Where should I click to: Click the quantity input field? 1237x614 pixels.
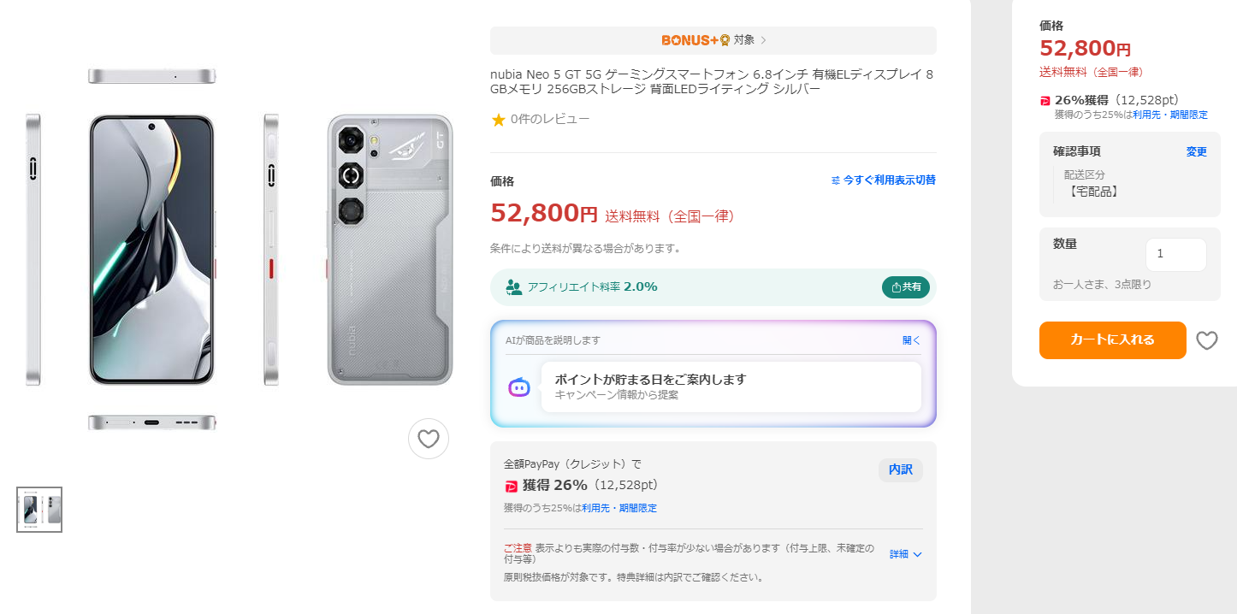click(x=1175, y=254)
